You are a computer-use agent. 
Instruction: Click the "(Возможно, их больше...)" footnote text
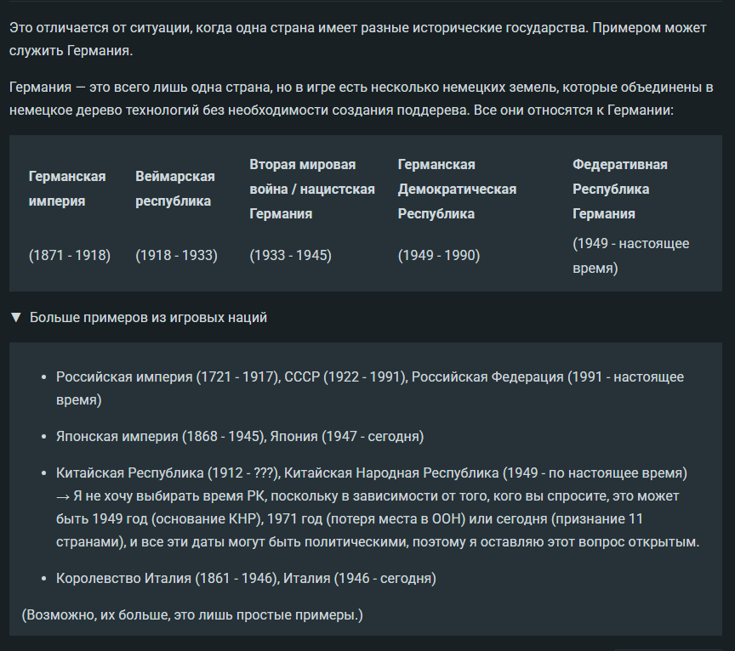pyautogui.click(x=192, y=614)
